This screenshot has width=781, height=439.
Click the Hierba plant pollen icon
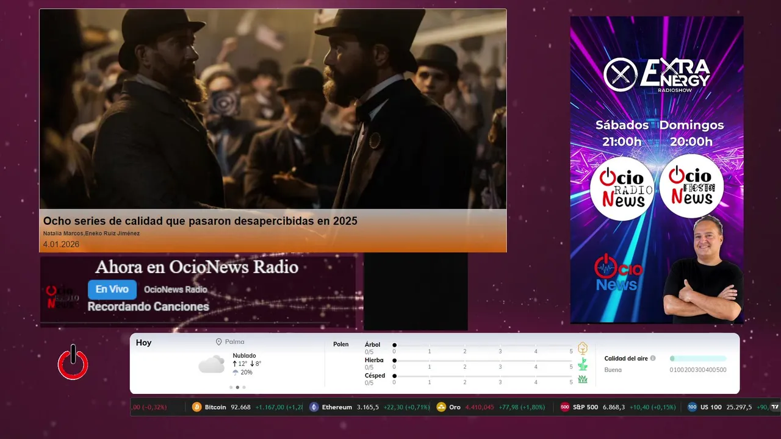point(583,364)
